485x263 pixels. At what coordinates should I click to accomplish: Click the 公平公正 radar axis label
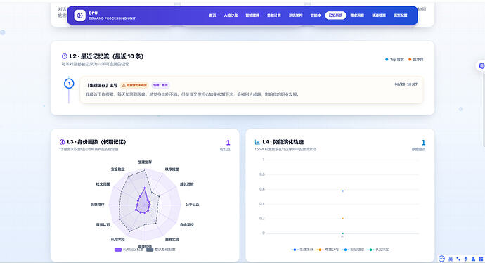192,205
